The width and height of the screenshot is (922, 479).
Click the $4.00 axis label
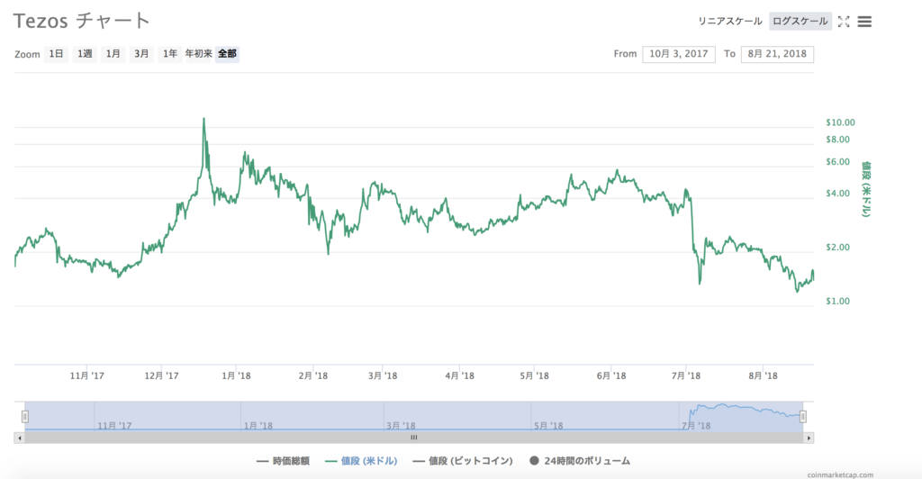pos(838,193)
